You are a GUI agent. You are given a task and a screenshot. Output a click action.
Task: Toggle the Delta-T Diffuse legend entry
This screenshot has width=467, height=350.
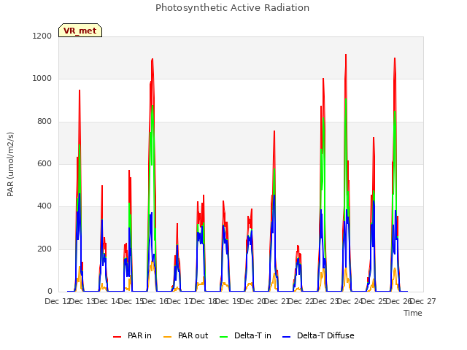318,335
